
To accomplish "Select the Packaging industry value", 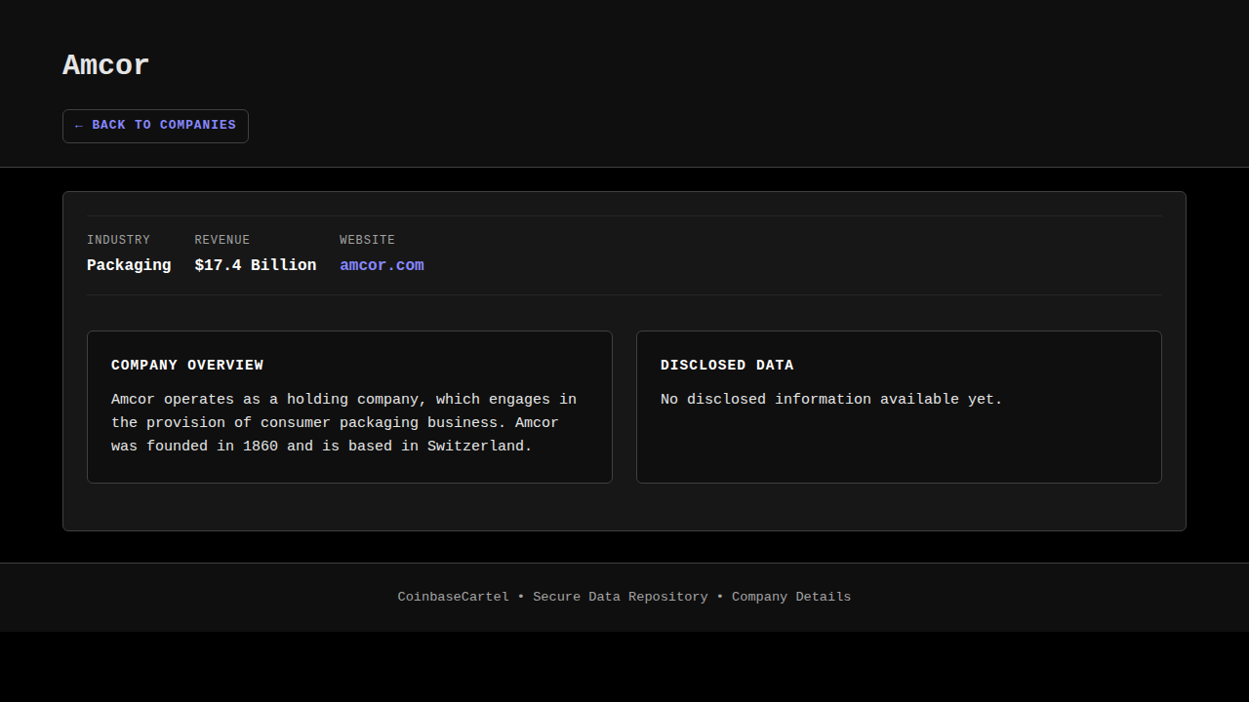I will point(129,265).
